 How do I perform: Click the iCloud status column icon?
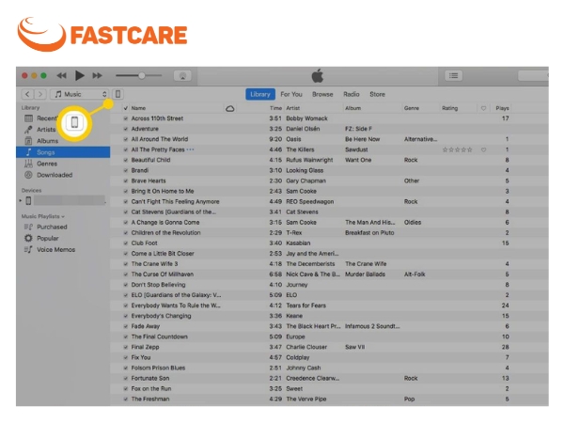click(x=230, y=108)
